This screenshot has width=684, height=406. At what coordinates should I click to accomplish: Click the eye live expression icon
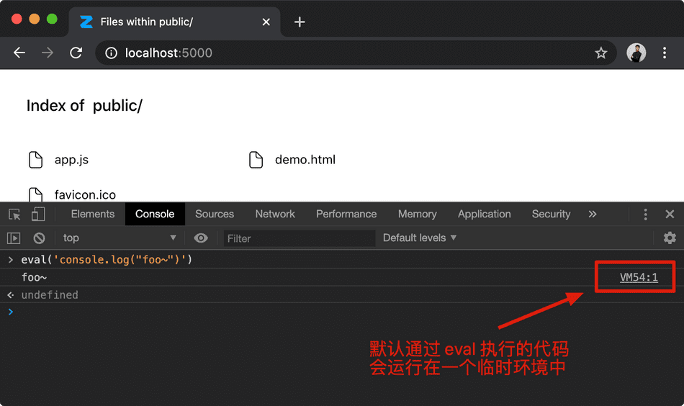(x=201, y=238)
